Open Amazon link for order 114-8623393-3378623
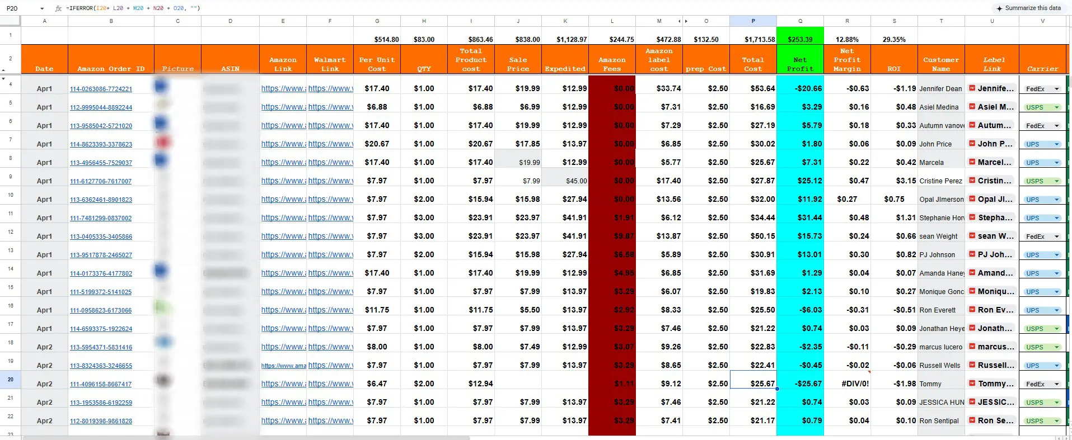This screenshot has width=1072, height=440. [283, 144]
